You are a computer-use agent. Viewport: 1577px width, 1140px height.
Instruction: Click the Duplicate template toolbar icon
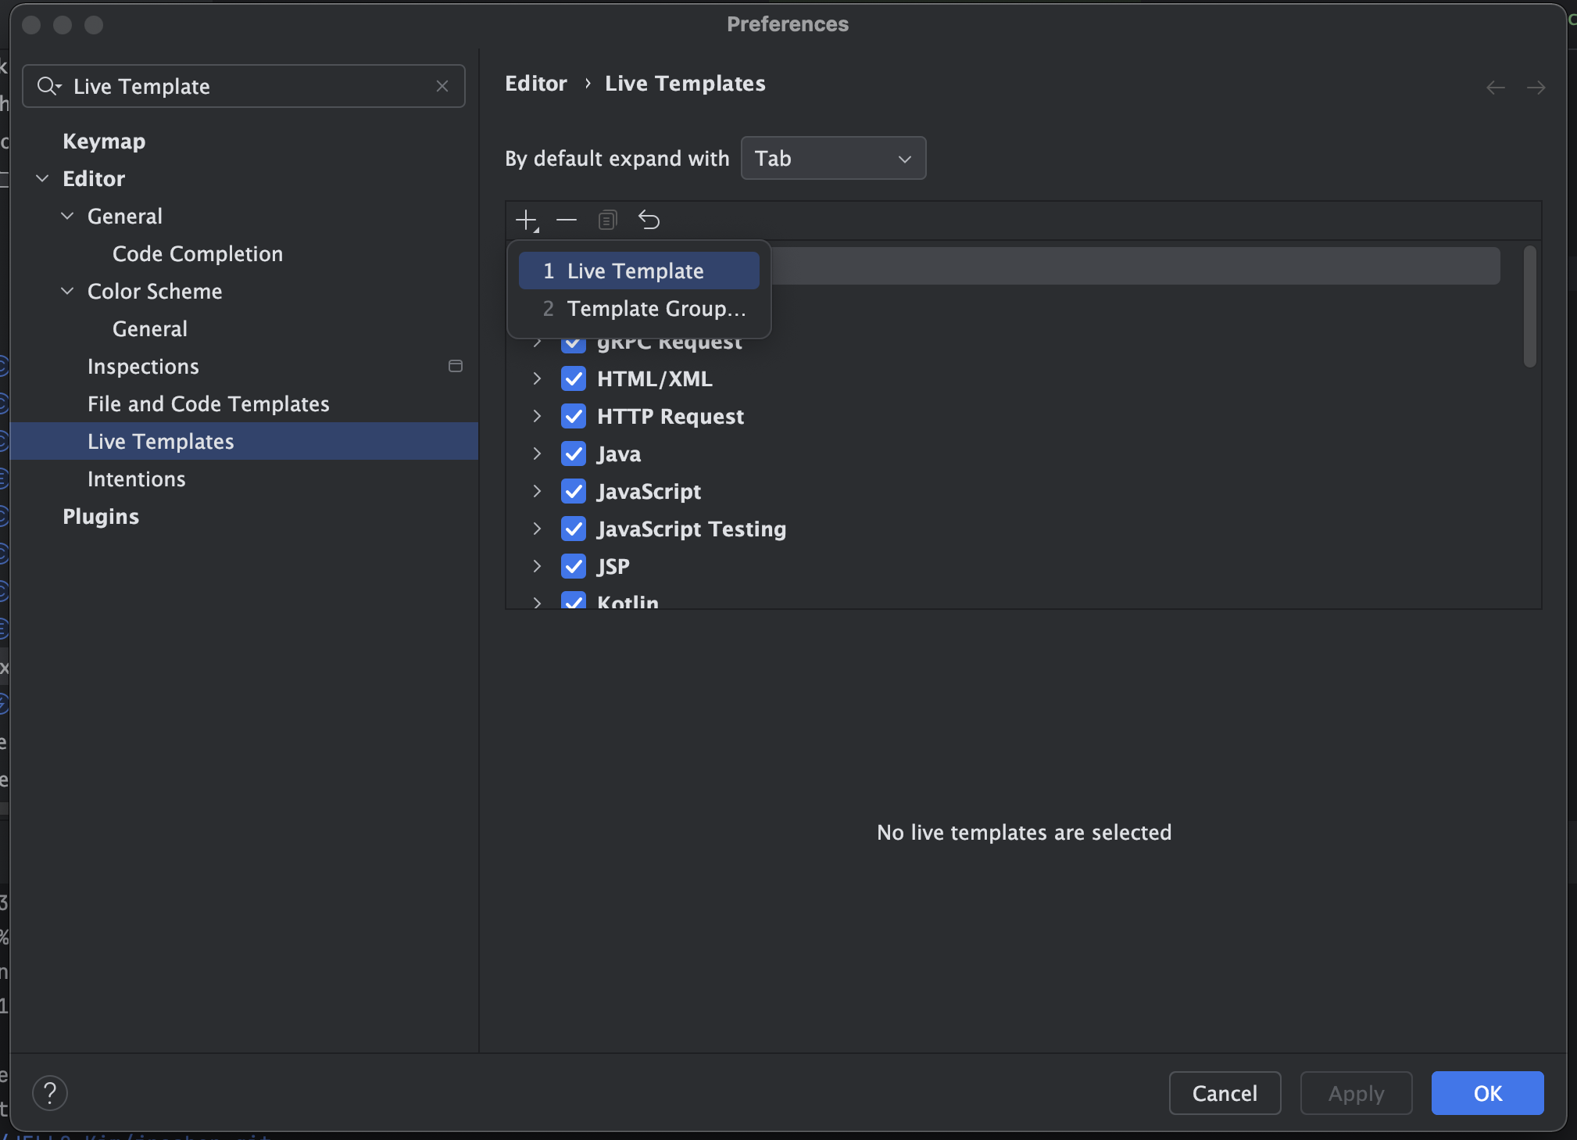[607, 220]
